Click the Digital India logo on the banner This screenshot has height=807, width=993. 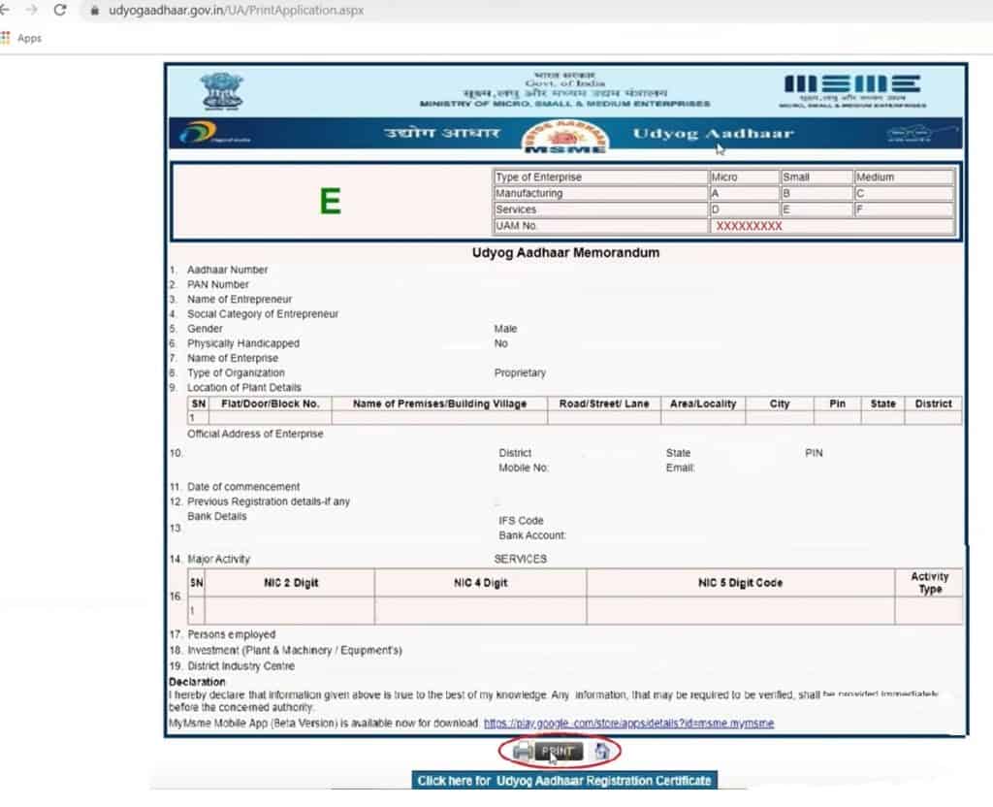(213, 133)
